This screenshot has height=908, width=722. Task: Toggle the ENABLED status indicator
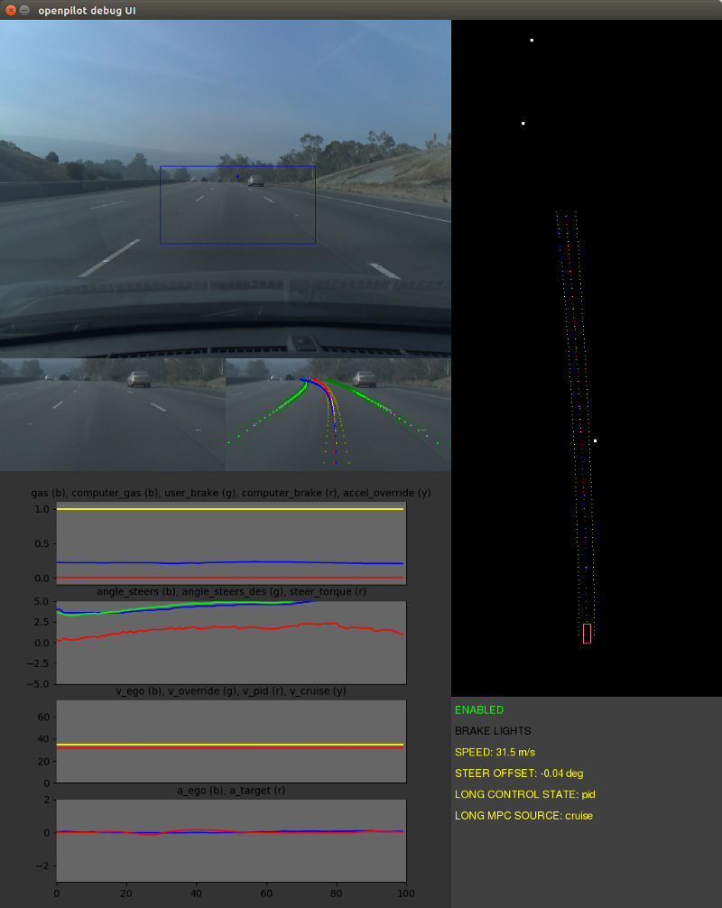tap(478, 709)
